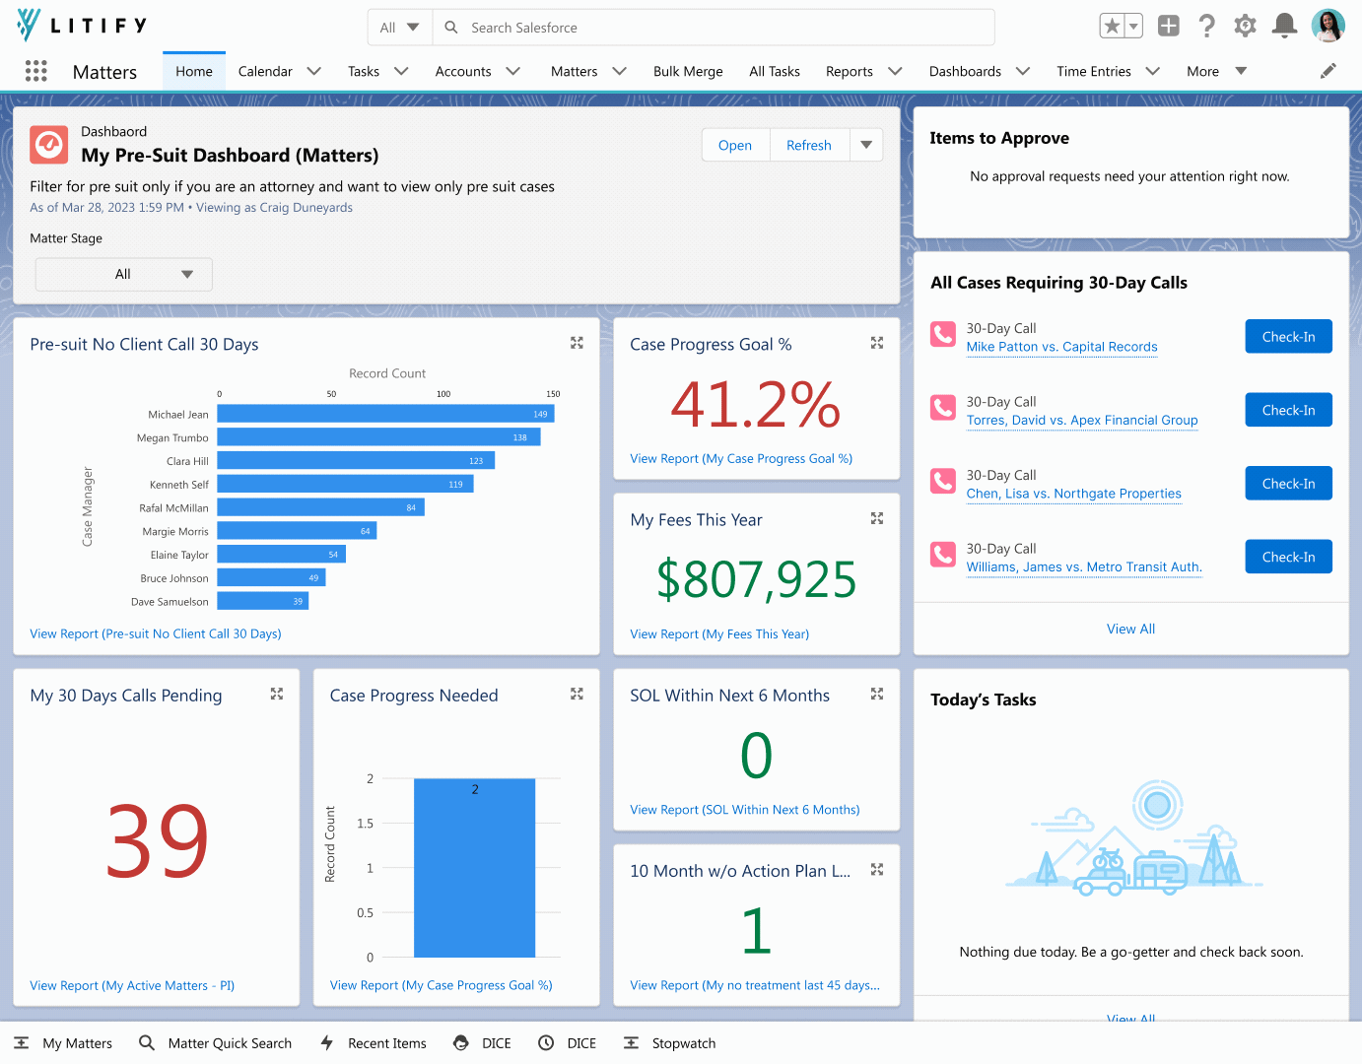Expand the SOL Within Next 6 Months widget
The width and height of the screenshot is (1362, 1064).
[877, 695]
